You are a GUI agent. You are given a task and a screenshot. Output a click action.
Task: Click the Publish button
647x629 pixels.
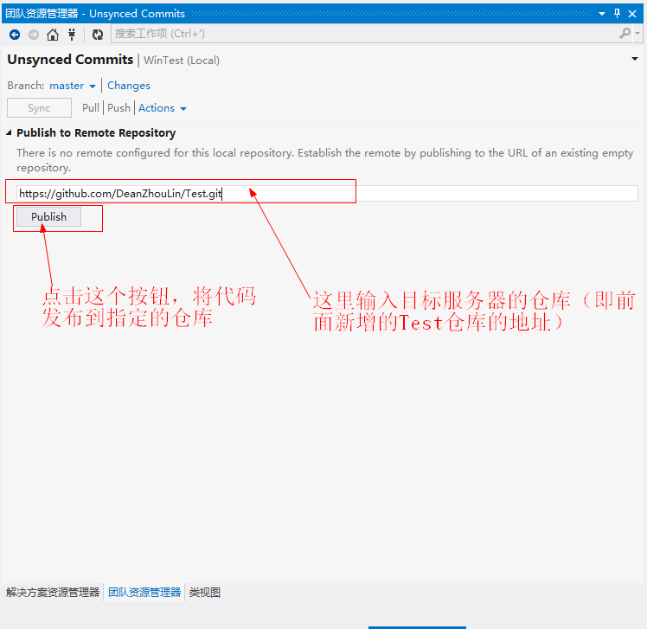click(x=48, y=216)
